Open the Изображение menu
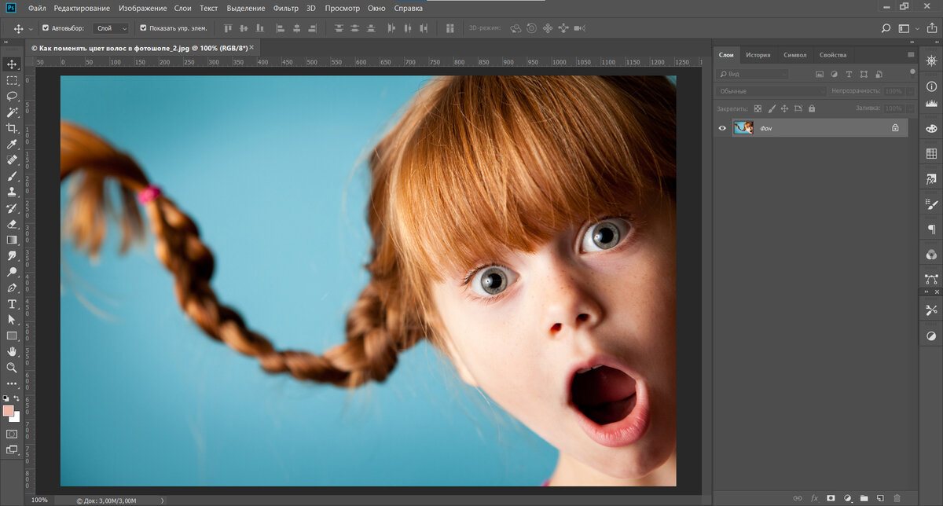The image size is (943, 506). (x=142, y=8)
